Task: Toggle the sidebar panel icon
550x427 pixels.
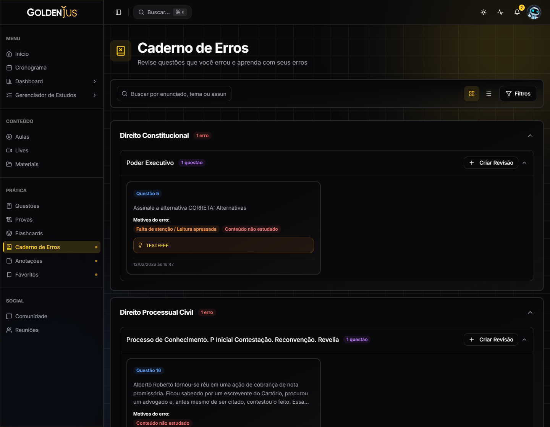Action: click(118, 12)
